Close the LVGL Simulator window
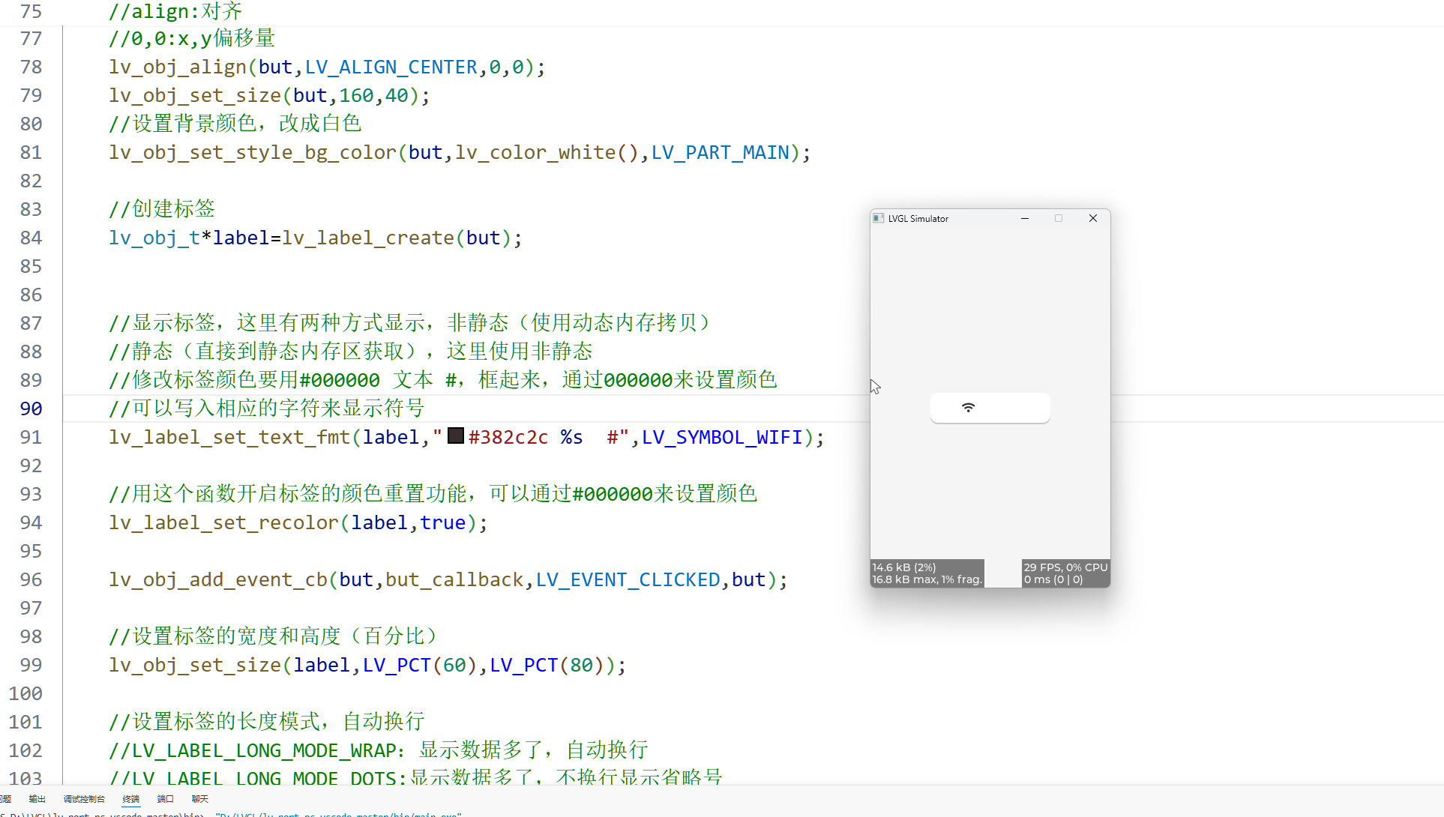 (x=1093, y=218)
